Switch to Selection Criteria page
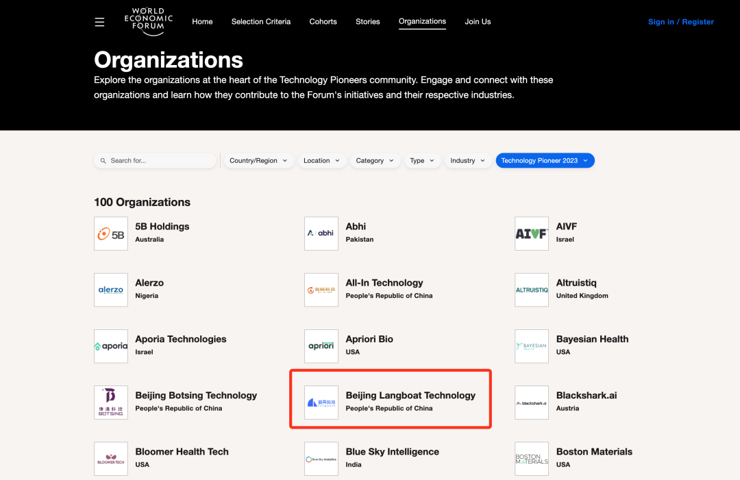This screenshot has height=480, width=740. coord(261,22)
